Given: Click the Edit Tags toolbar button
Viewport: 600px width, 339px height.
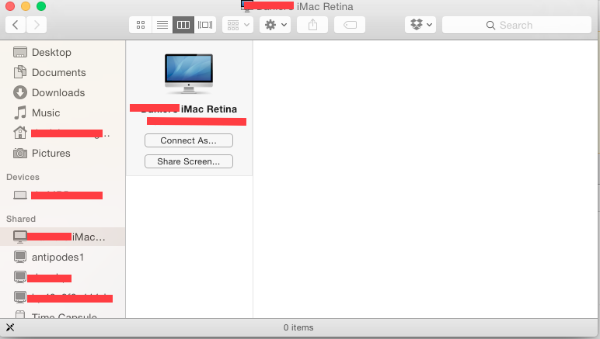Looking at the screenshot, I should [x=350, y=25].
